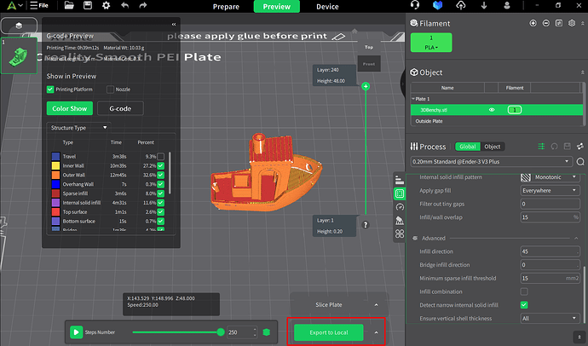Switch to the Prepare tab
This screenshot has width=588, height=346.
[x=226, y=6]
